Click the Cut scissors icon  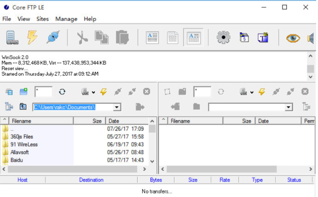(x=82, y=37)
